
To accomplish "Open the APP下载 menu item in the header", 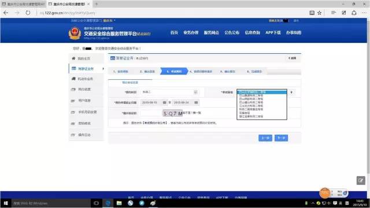I will click(x=273, y=32).
